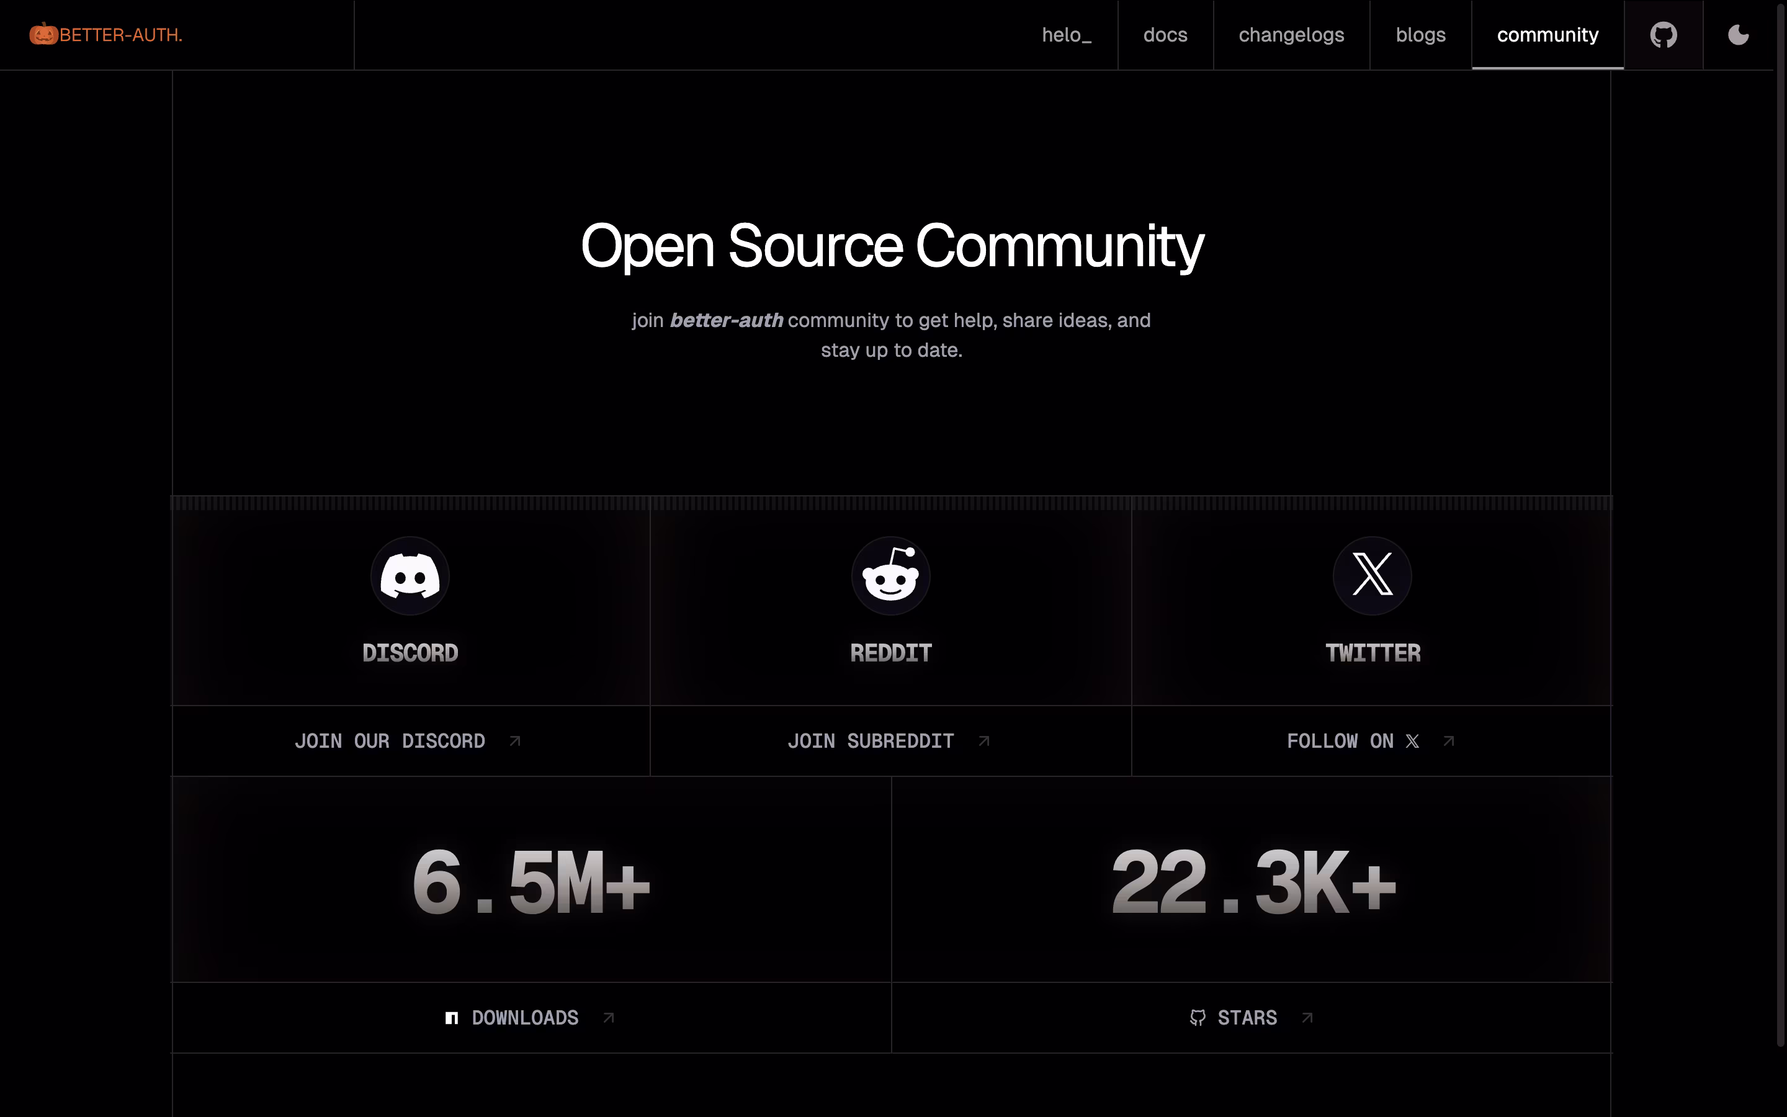This screenshot has width=1787, height=1117.
Task: Toggle dark mode with the moon icon
Action: (x=1738, y=35)
